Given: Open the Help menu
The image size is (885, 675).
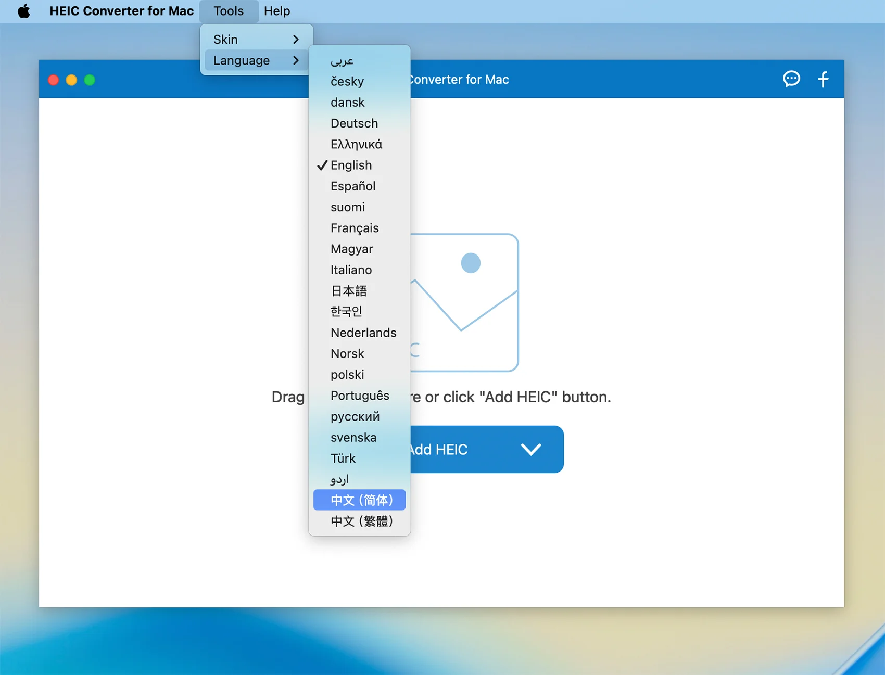Looking at the screenshot, I should point(276,11).
